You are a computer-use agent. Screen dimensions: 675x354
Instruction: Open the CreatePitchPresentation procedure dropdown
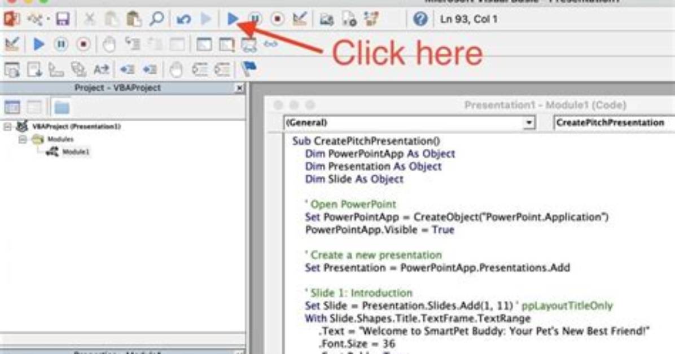(614, 122)
